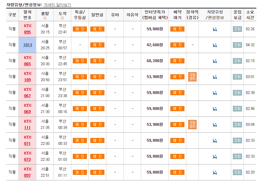This screenshot has width=261, height=182.
Task: Click 조회 fare button for KTX 109
Action: click(237, 77)
